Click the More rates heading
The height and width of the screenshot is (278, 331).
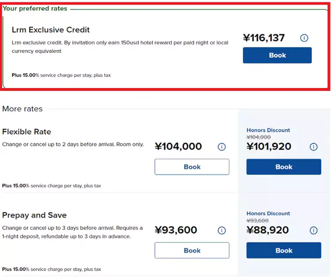(23, 109)
